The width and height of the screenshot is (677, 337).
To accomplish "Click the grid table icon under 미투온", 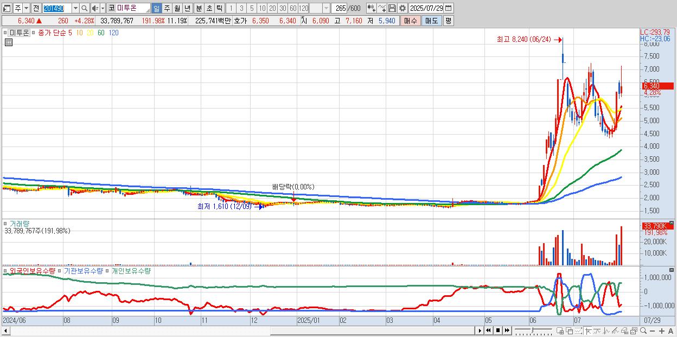I will pos(9,42).
